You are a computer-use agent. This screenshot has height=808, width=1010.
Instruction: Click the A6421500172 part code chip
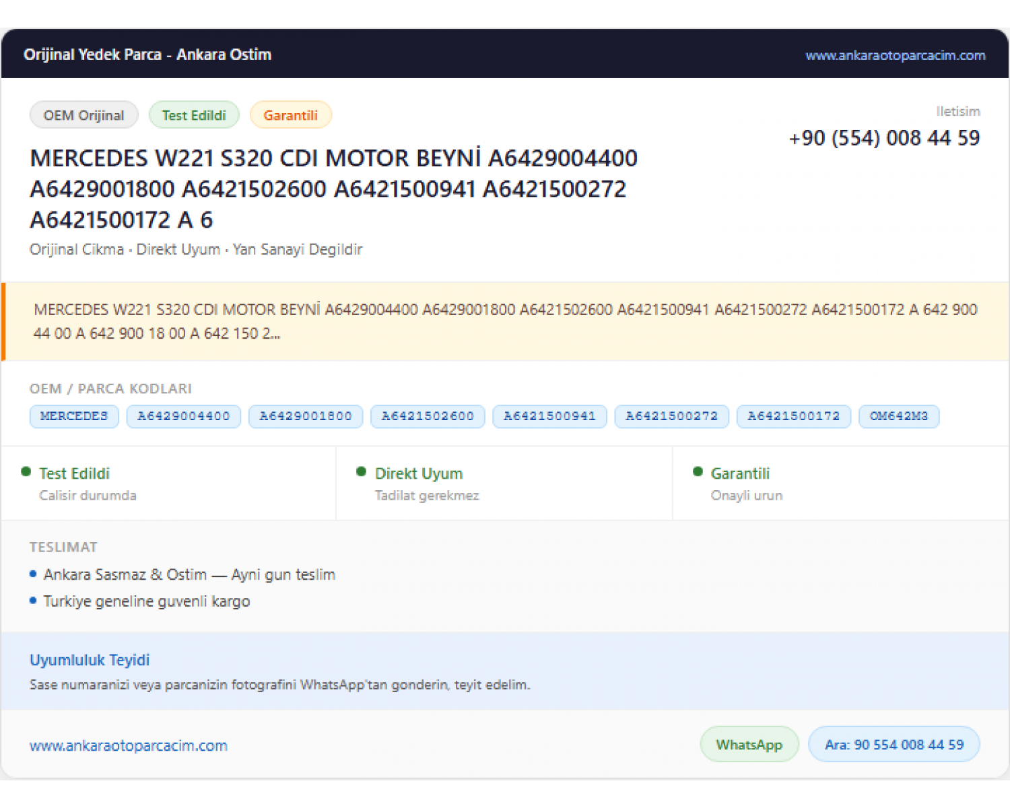tap(794, 416)
